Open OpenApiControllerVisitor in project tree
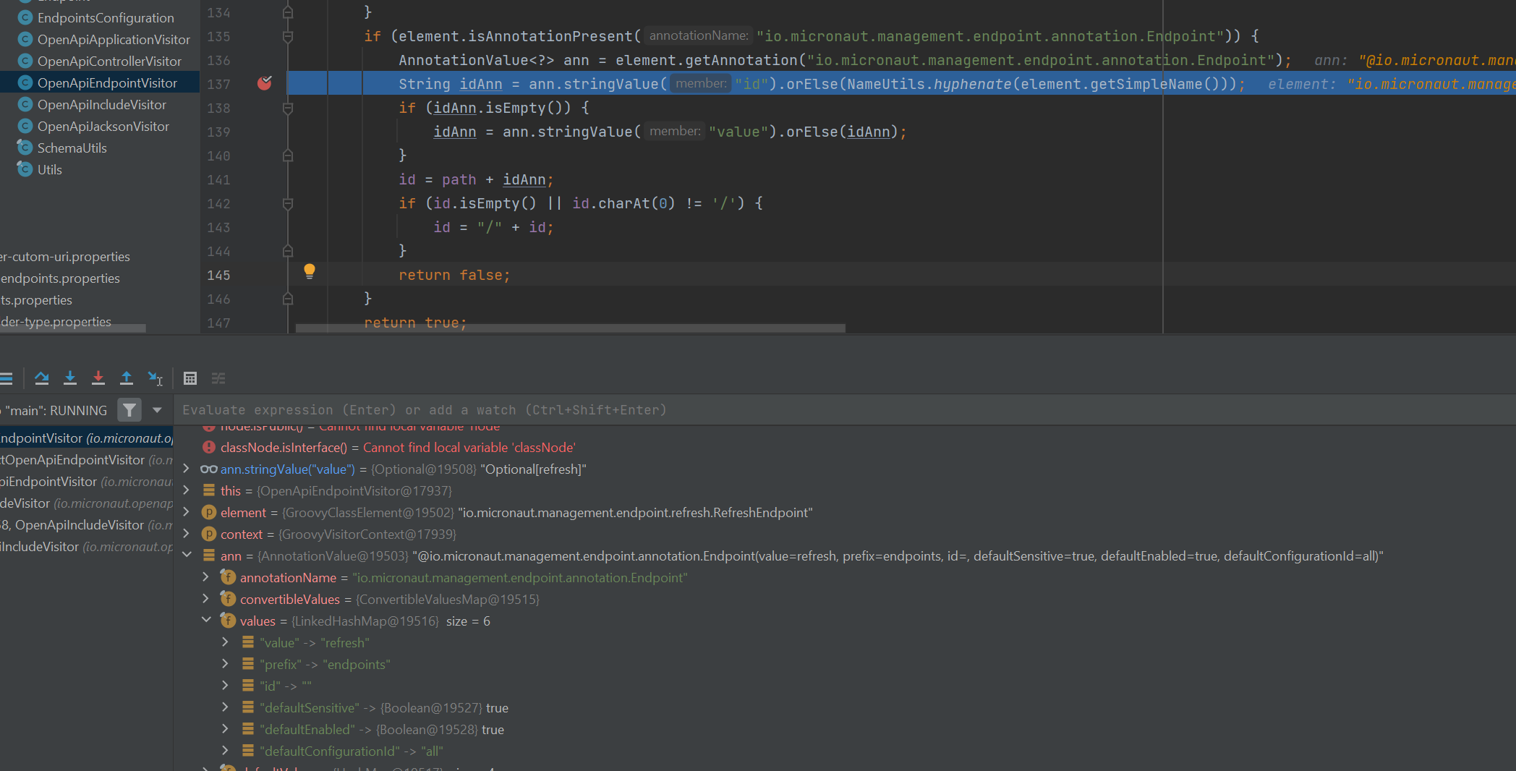The height and width of the screenshot is (771, 1516). click(x=109, y=61)
